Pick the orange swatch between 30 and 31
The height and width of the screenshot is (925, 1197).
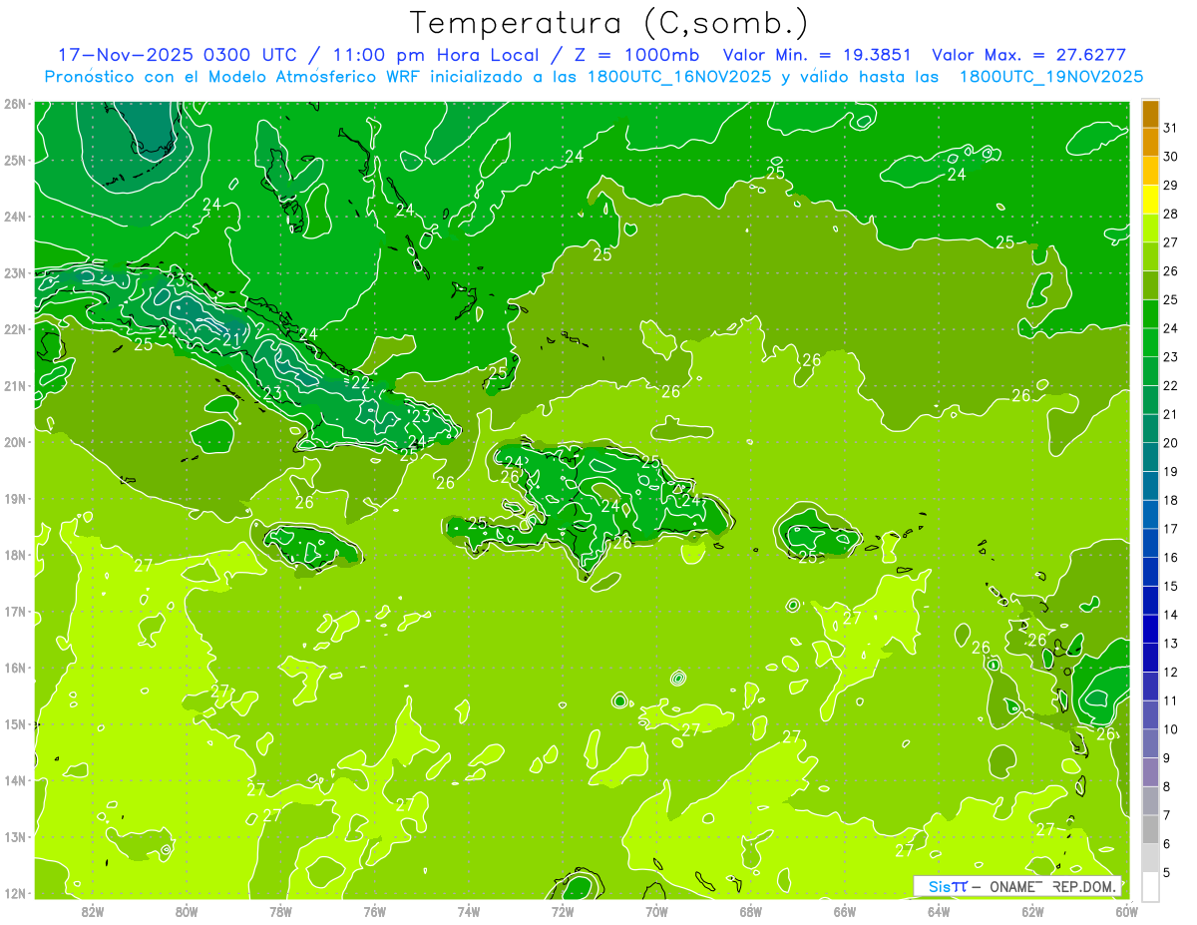pyautogui.click(x=1150, y=142)
